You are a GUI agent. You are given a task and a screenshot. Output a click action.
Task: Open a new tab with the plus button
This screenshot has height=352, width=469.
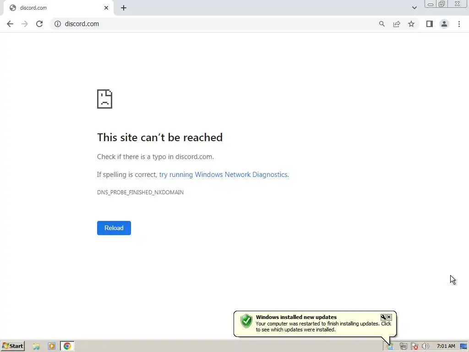(124, 8)
